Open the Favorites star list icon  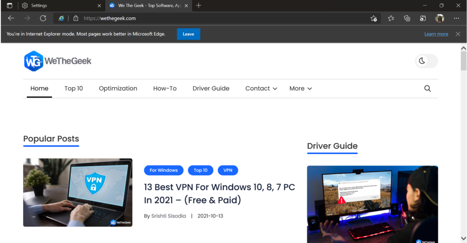391,18
